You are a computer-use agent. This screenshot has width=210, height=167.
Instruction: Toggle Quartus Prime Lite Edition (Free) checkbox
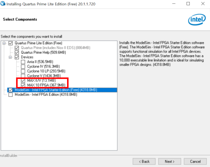pos(10,43)
